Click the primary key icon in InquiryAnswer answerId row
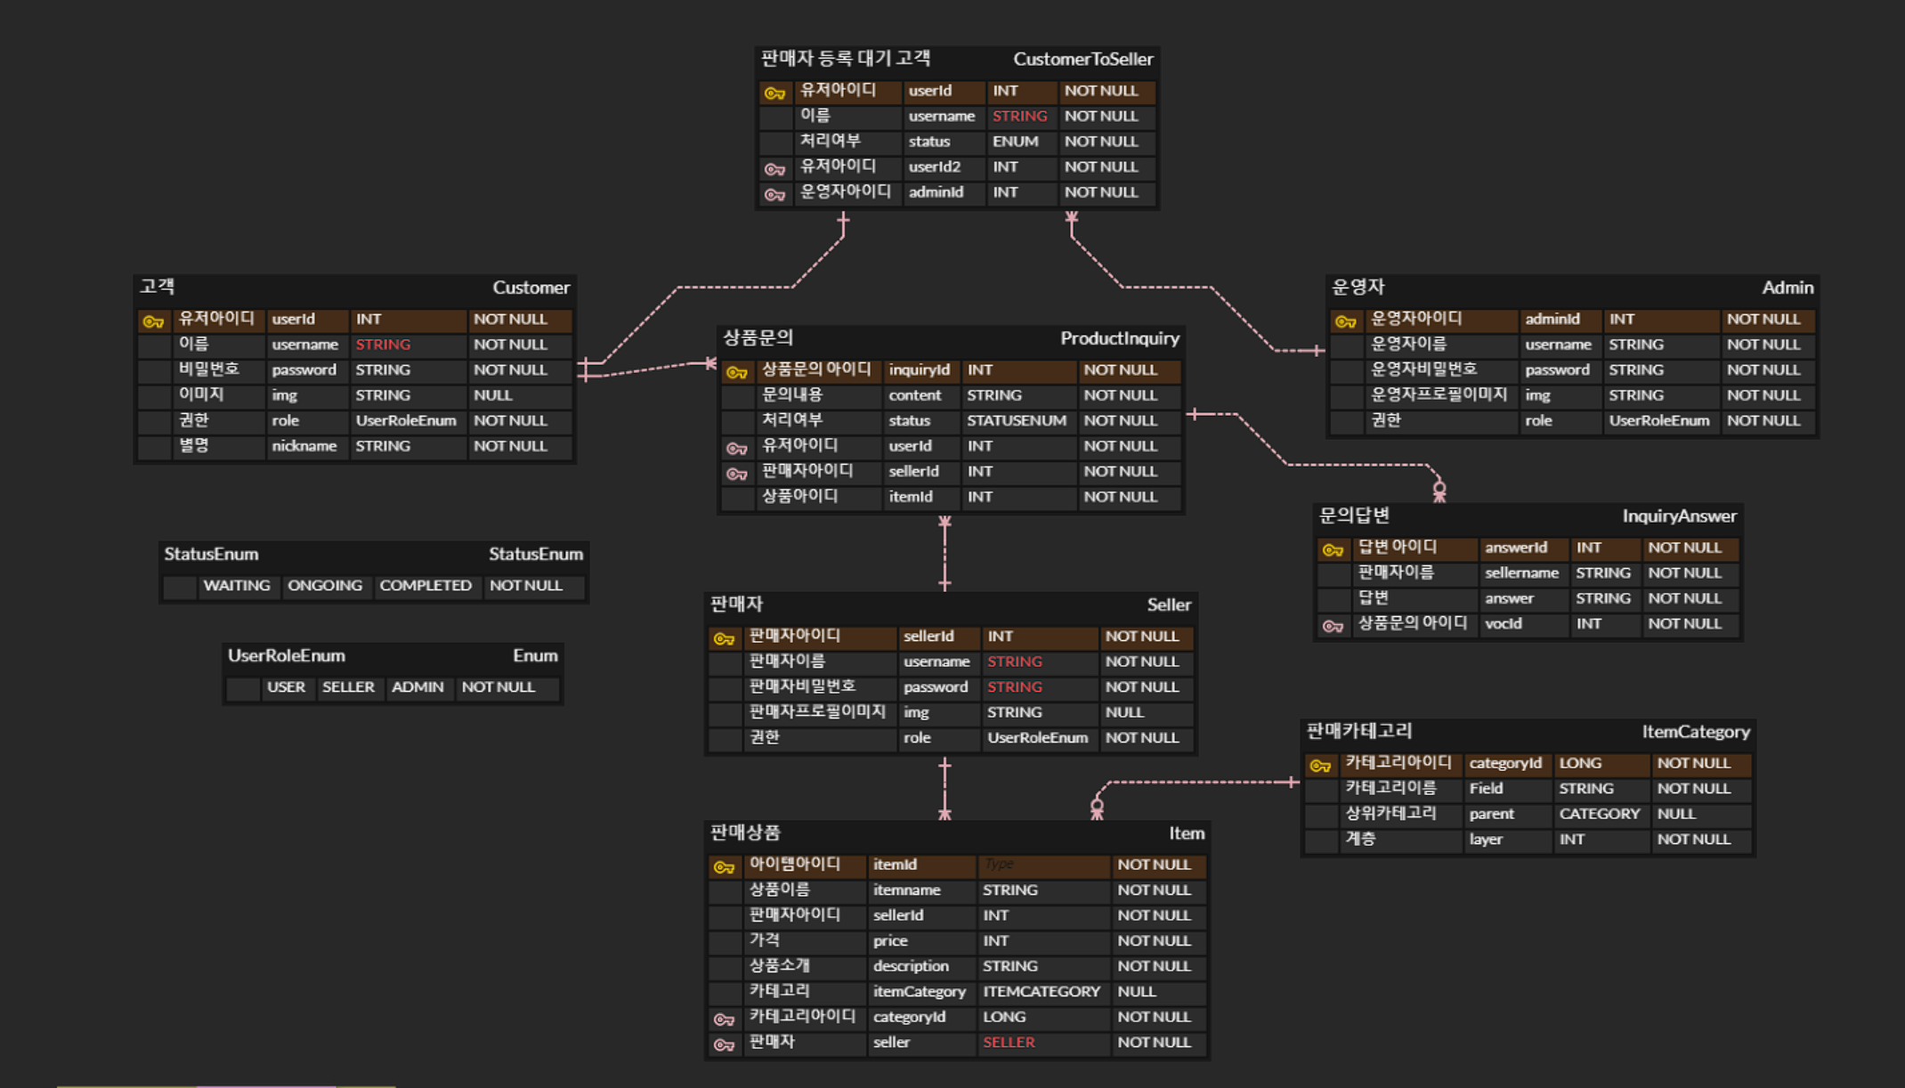 point(1333,549)
